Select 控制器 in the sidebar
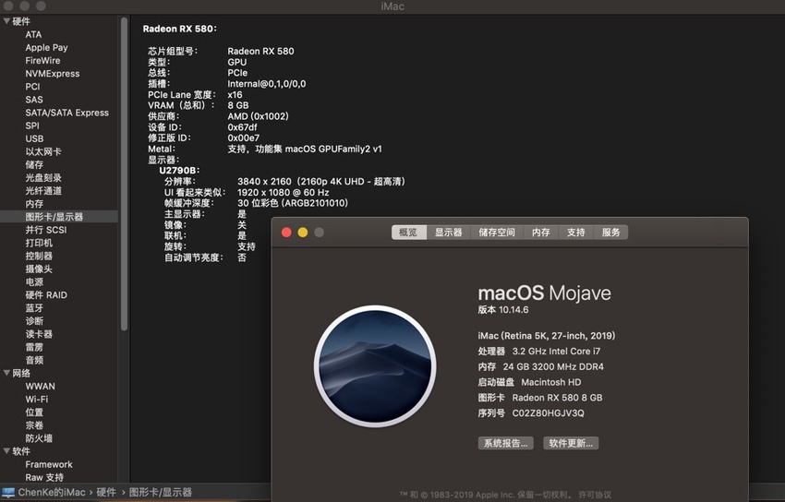The image size is (785, 502). [39, 256]
